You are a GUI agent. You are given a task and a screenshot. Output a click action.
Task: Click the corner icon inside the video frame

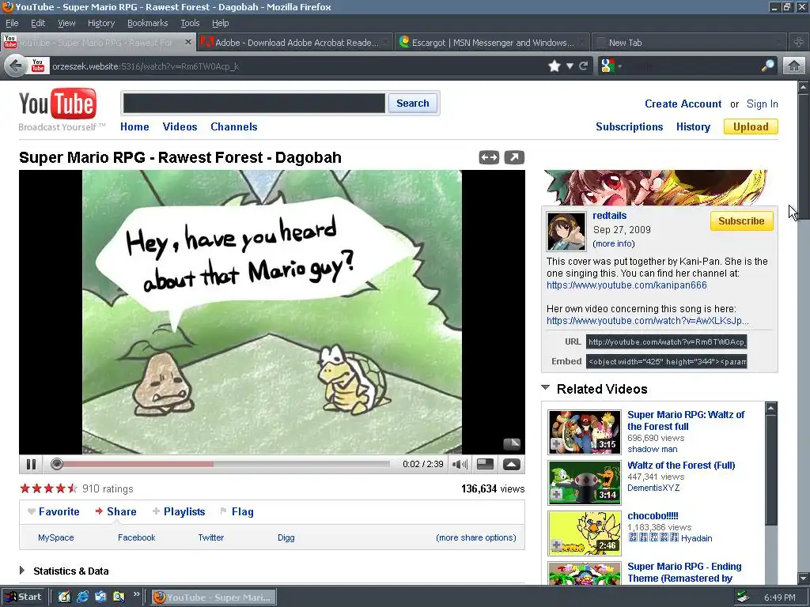tap(512, 444)
